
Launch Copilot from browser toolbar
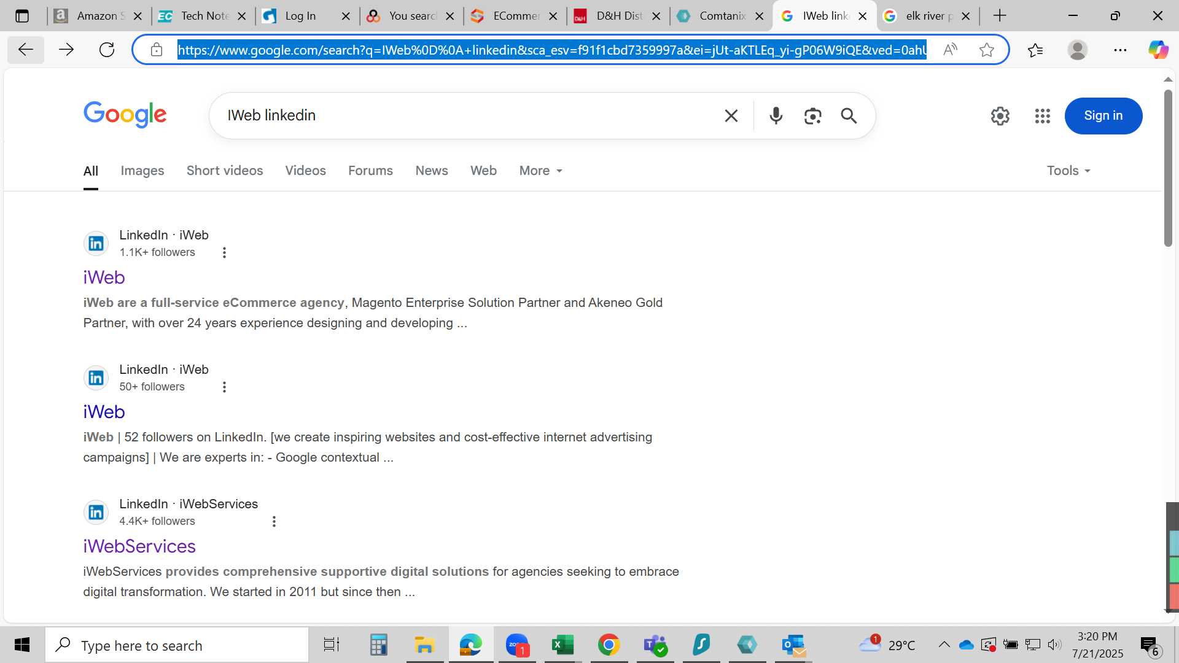pos(1158,50)
